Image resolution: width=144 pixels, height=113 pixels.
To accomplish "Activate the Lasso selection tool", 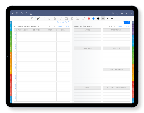I will coord(61,18).
